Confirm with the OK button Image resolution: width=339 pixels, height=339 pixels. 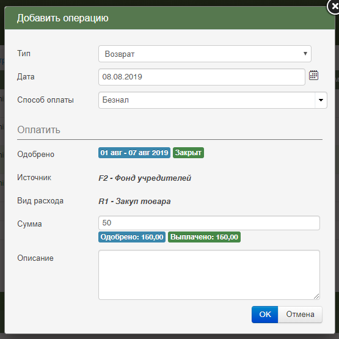coord(265,315)
